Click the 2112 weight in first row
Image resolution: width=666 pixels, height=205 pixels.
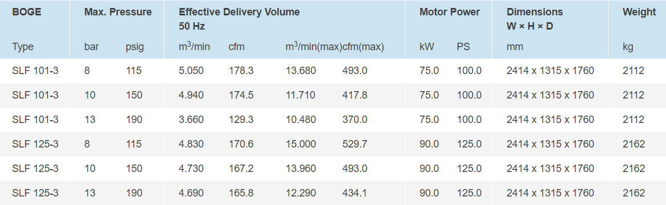(x=634, y=71)
